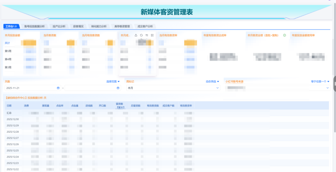Screen dimensions: 336x172
Task: Click the green info icon beside 本月客资业绩
Action: click(285, 35)
